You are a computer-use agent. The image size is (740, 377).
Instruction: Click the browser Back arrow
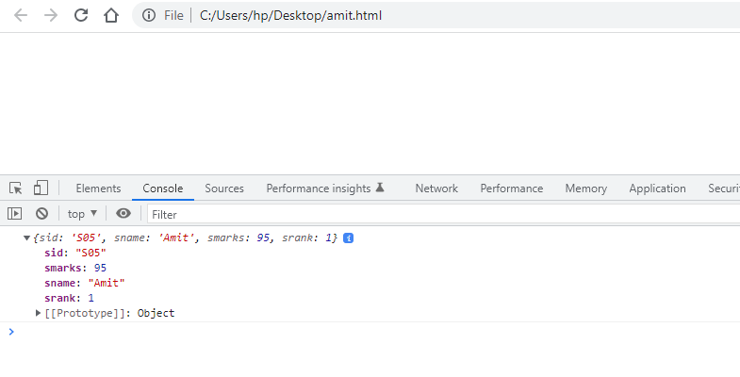[x=21, y=16]
